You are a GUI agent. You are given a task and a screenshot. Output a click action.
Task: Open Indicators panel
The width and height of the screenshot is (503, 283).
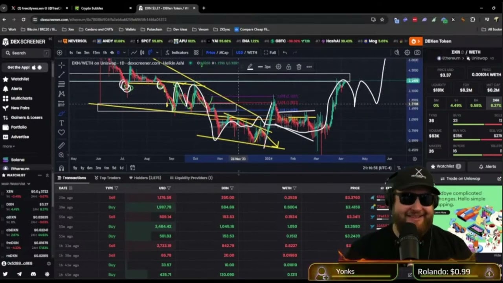click(177, 52)
